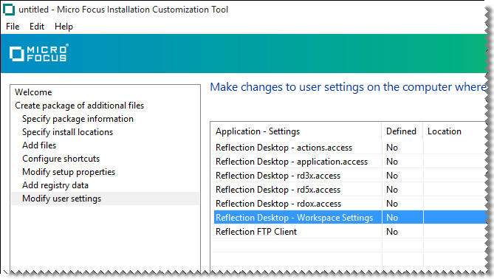Go to Specify package information

(78, 119)
